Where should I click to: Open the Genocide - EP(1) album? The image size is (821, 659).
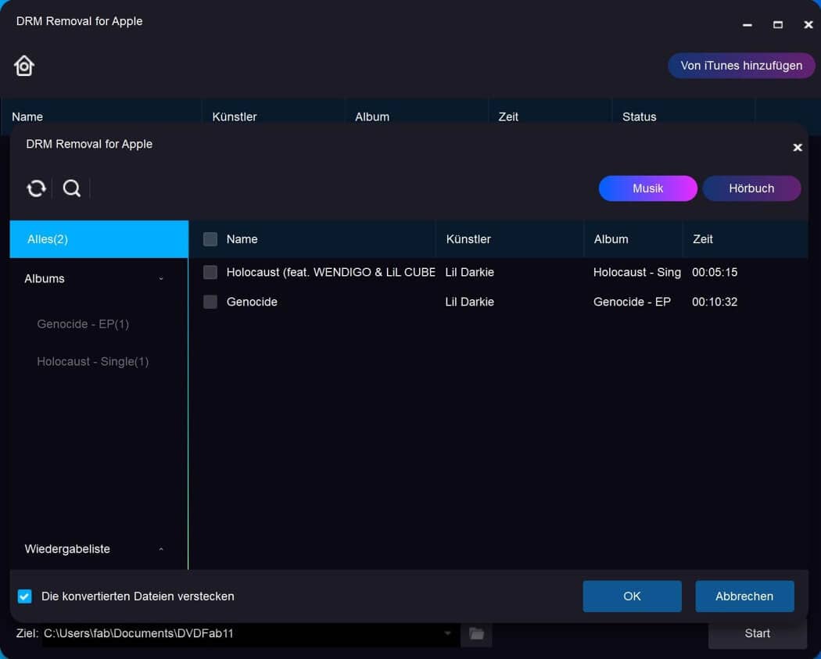(x=83, y=324)
